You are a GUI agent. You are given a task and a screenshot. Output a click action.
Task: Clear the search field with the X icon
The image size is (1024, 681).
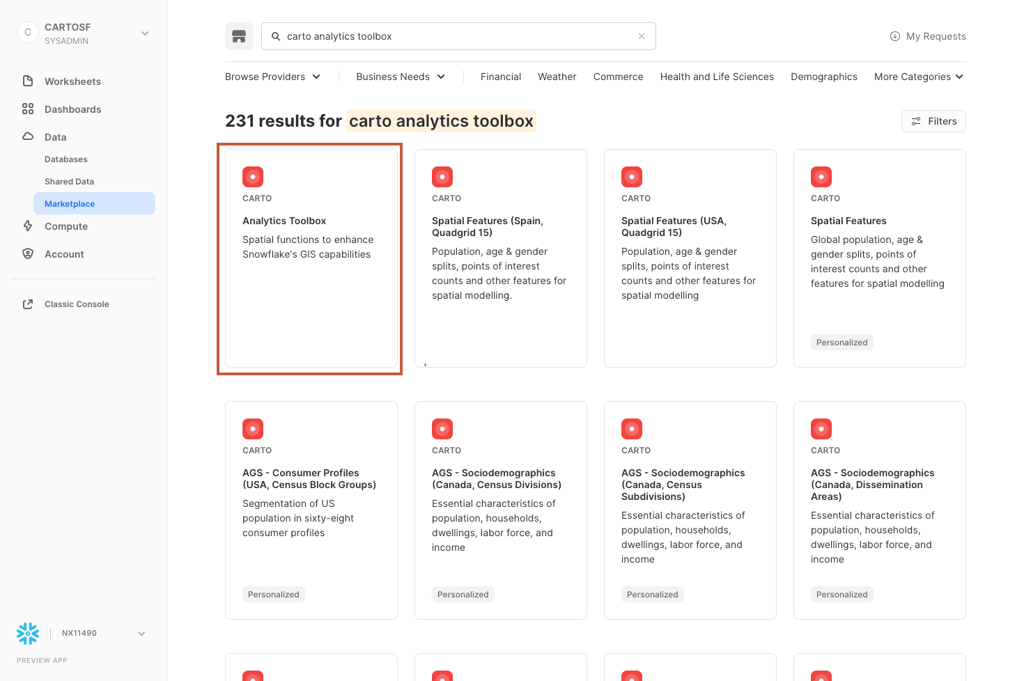[x=642, y=36]
